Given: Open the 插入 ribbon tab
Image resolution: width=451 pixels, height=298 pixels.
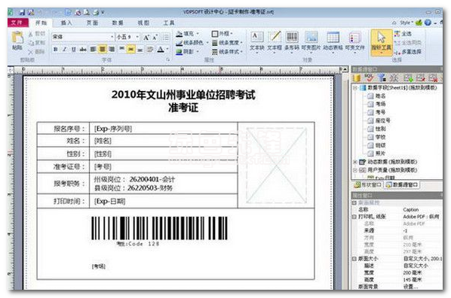Looking at the screenshot, I should 66,23.
